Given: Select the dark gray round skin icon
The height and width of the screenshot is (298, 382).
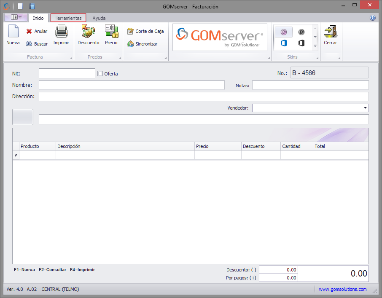Looking at the screenshot, I should 301,32.
